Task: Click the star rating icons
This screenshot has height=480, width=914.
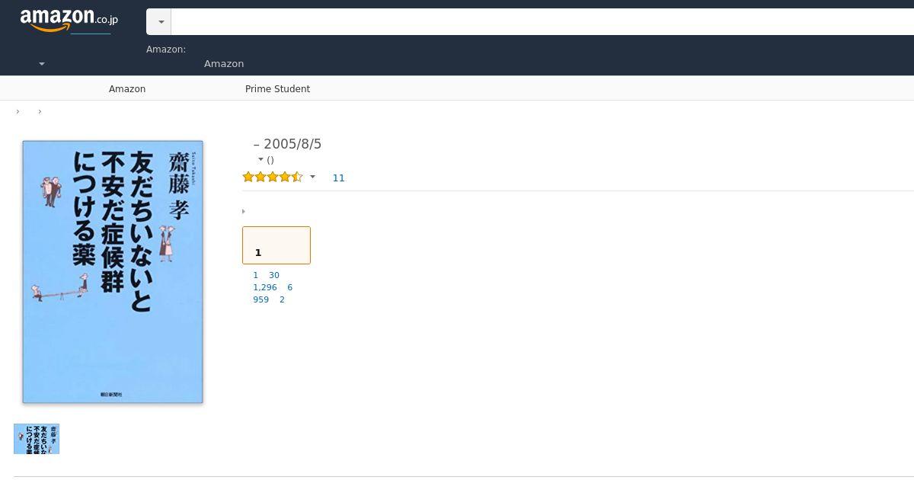Action: click(x=273, y=178)
